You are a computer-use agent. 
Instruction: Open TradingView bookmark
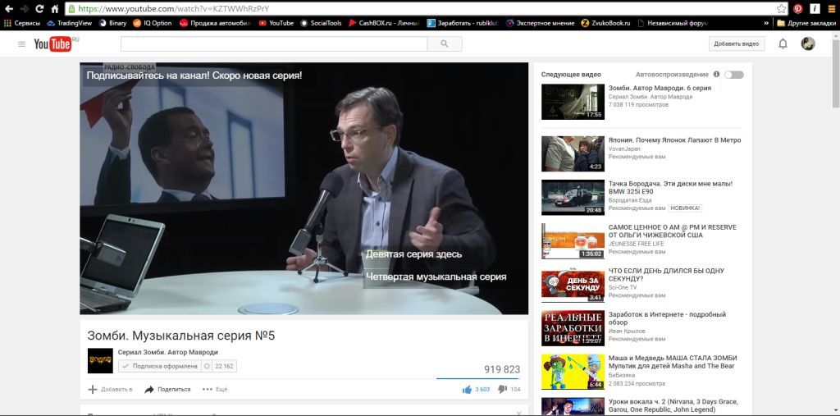pos(69,23)
